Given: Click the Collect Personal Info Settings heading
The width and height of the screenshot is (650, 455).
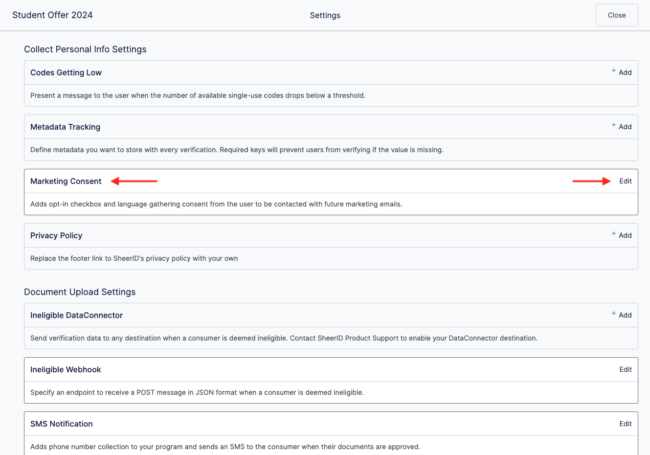Looking at the screenshot, I should 85,49.
